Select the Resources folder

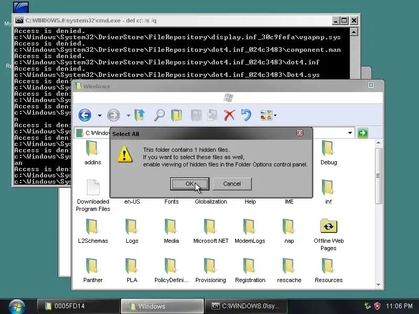pos(328,271)
